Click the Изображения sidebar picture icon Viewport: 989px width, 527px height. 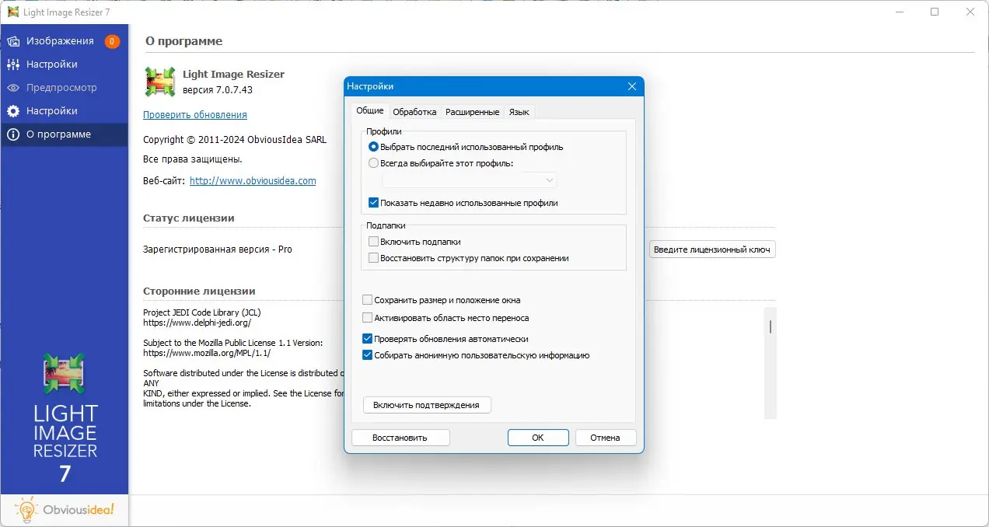[x=13, y=41]
